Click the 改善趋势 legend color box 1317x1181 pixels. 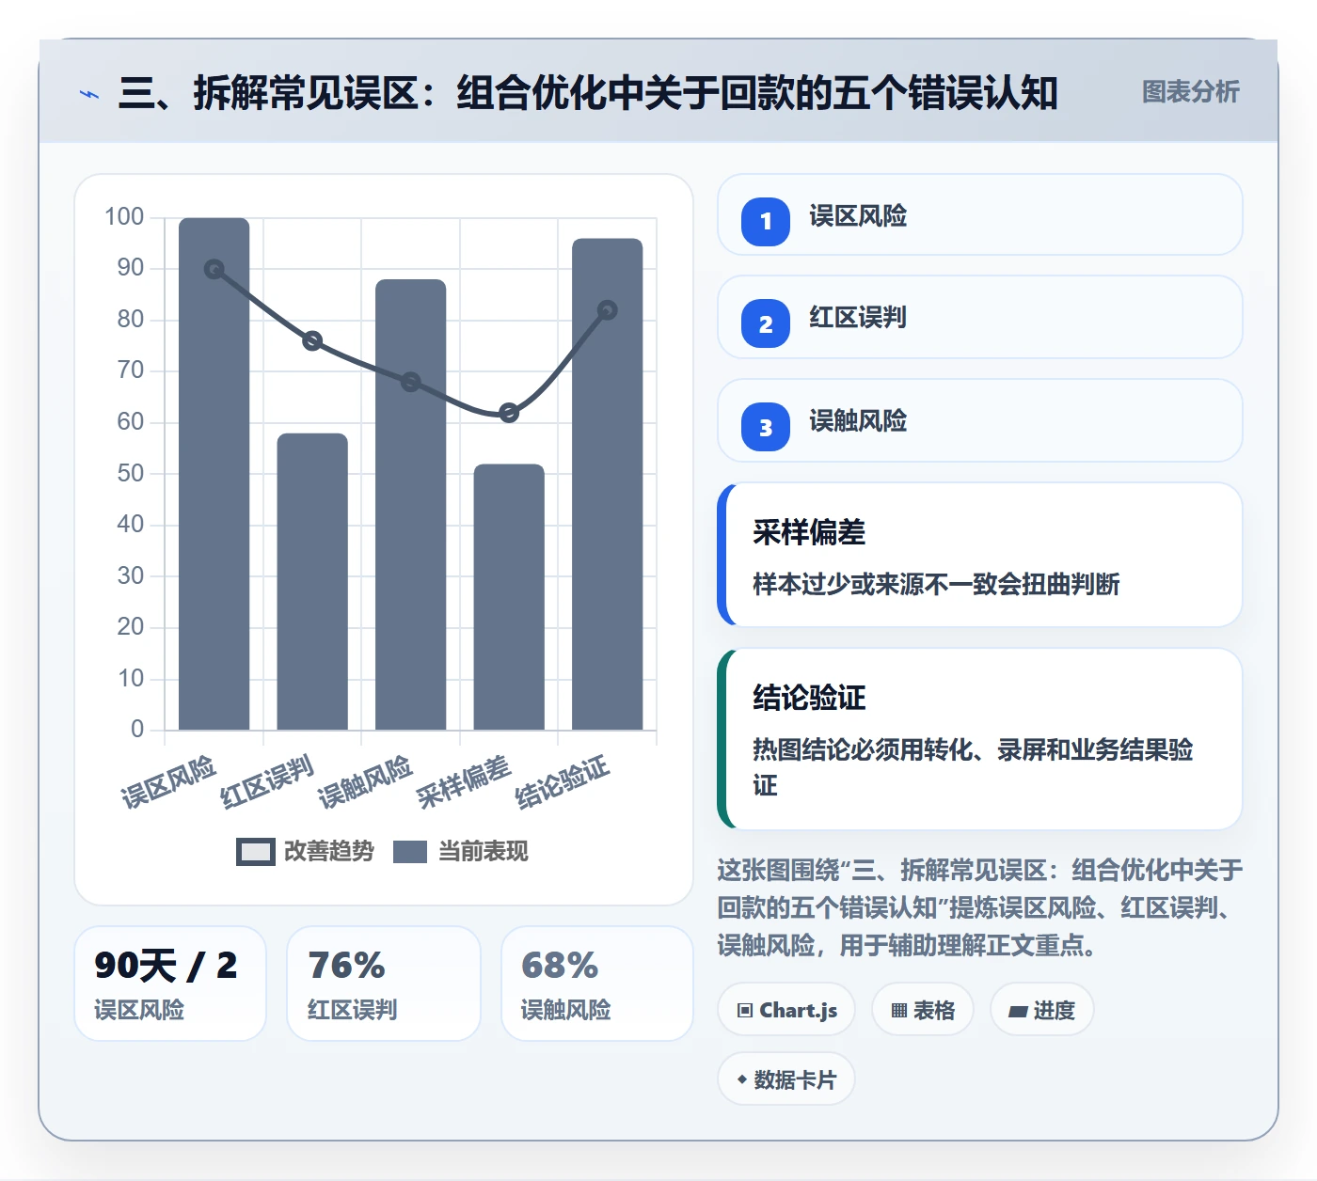tap(255, 851)
